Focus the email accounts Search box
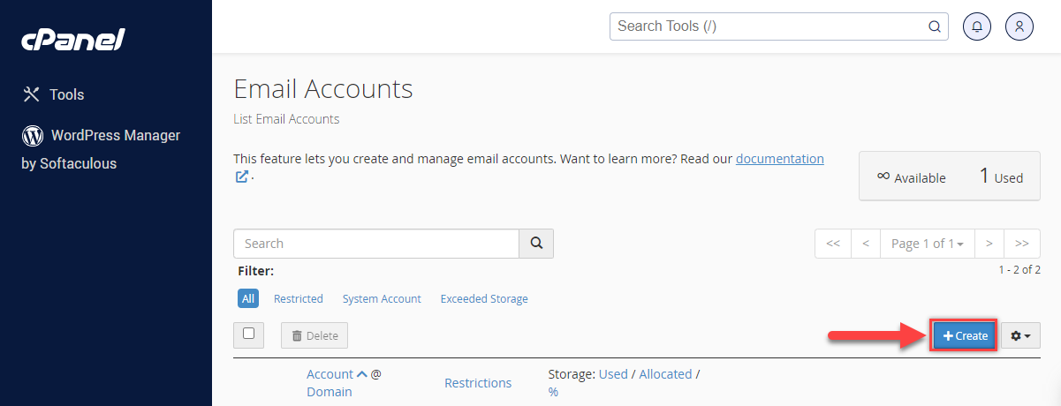1061x406 pixels. 376,244
